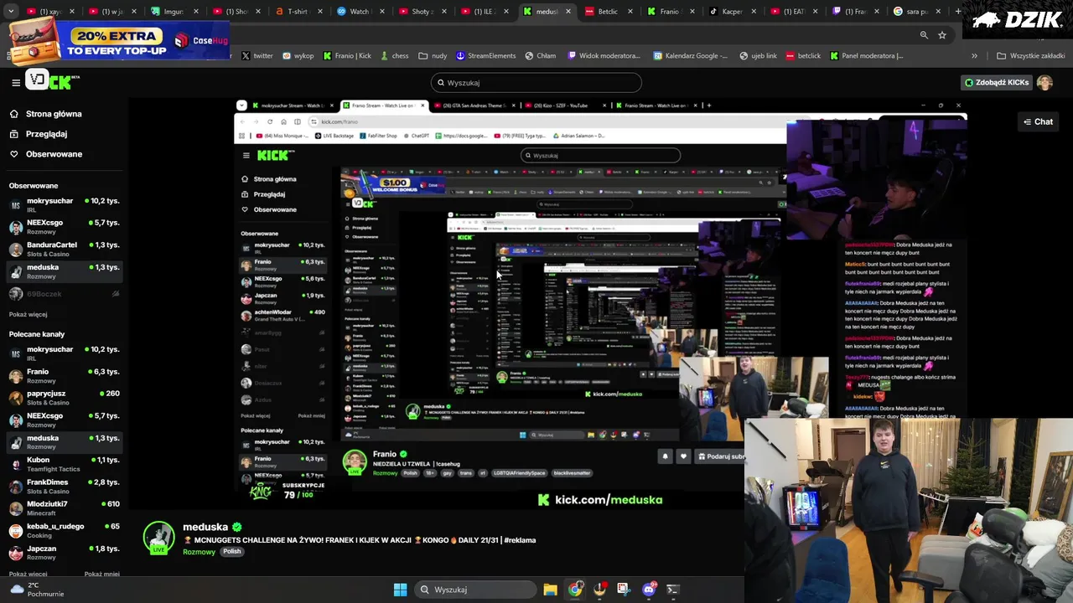
Task: Switch to the Kacper TikTok browser tab
Action: 732,12
